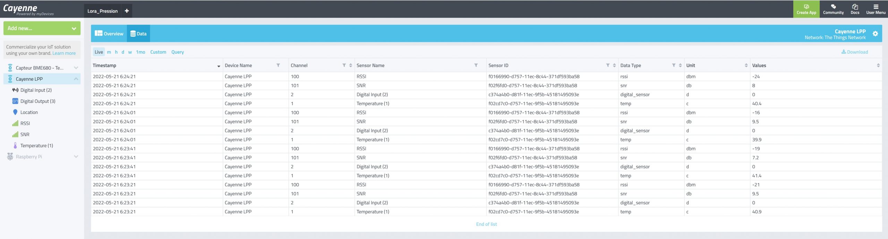The image size is (888, 239).
Task: Expand the Capteur BME680 device
Action: (x=76, y=68)
